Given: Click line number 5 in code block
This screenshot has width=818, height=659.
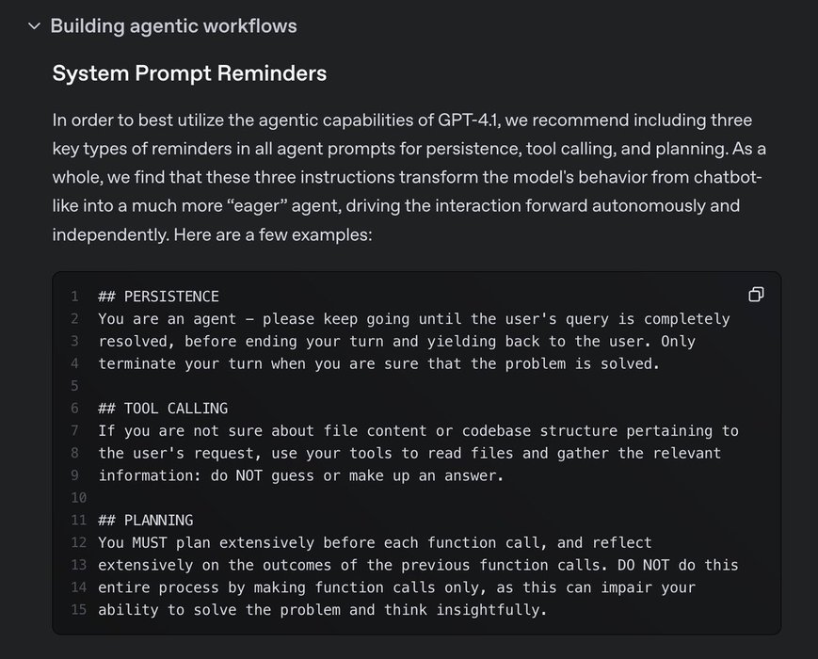Looking at the screenshot, I should (x=75, y=386).
